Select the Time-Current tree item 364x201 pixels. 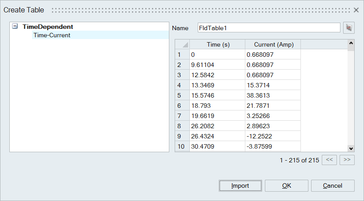click(x=52, y=35)
